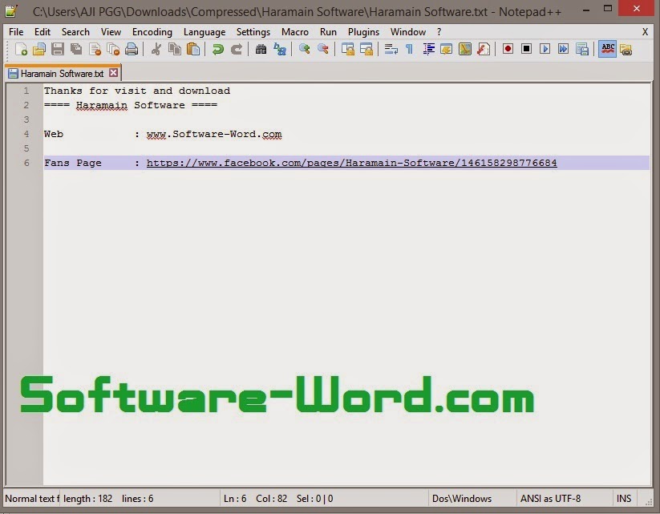The height and width of the screenshot is (514, 660).
Task: Open the Encoding menu
Action: 152,32
